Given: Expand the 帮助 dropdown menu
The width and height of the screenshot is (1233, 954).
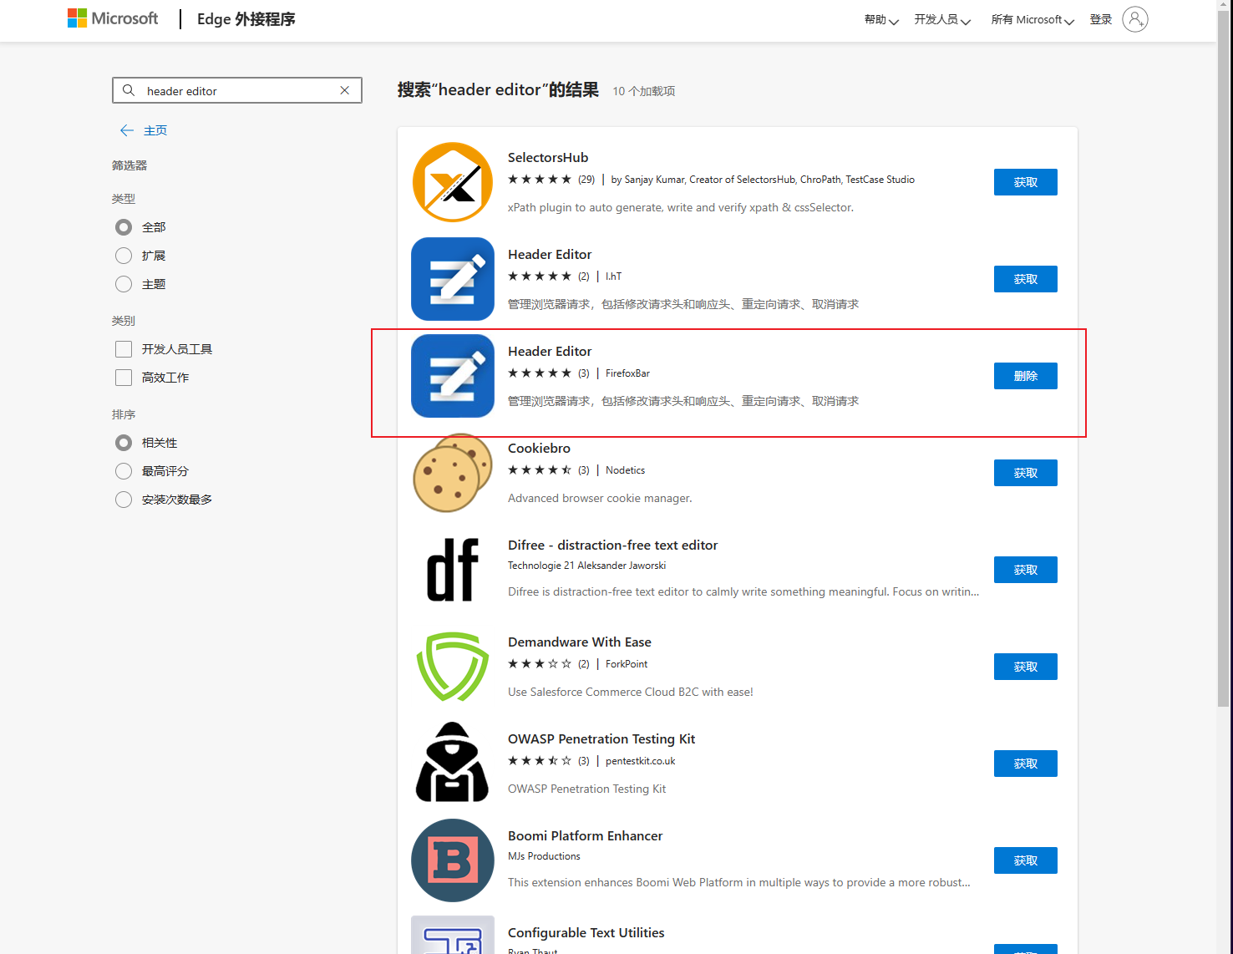Looking at the screenshot, I should [881, 19].
